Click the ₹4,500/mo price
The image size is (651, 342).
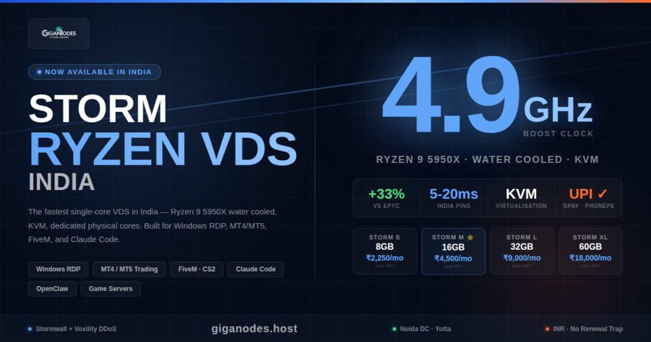click(453, 259)
